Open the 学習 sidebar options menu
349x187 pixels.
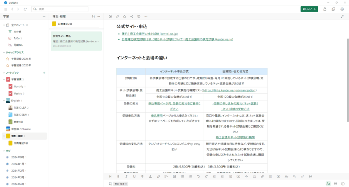click(x=44, y=17)
